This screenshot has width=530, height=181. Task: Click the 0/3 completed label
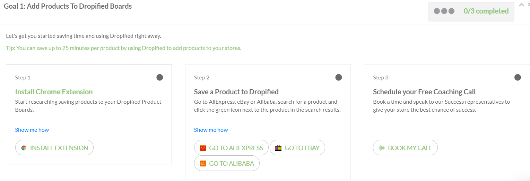(486, 11)
